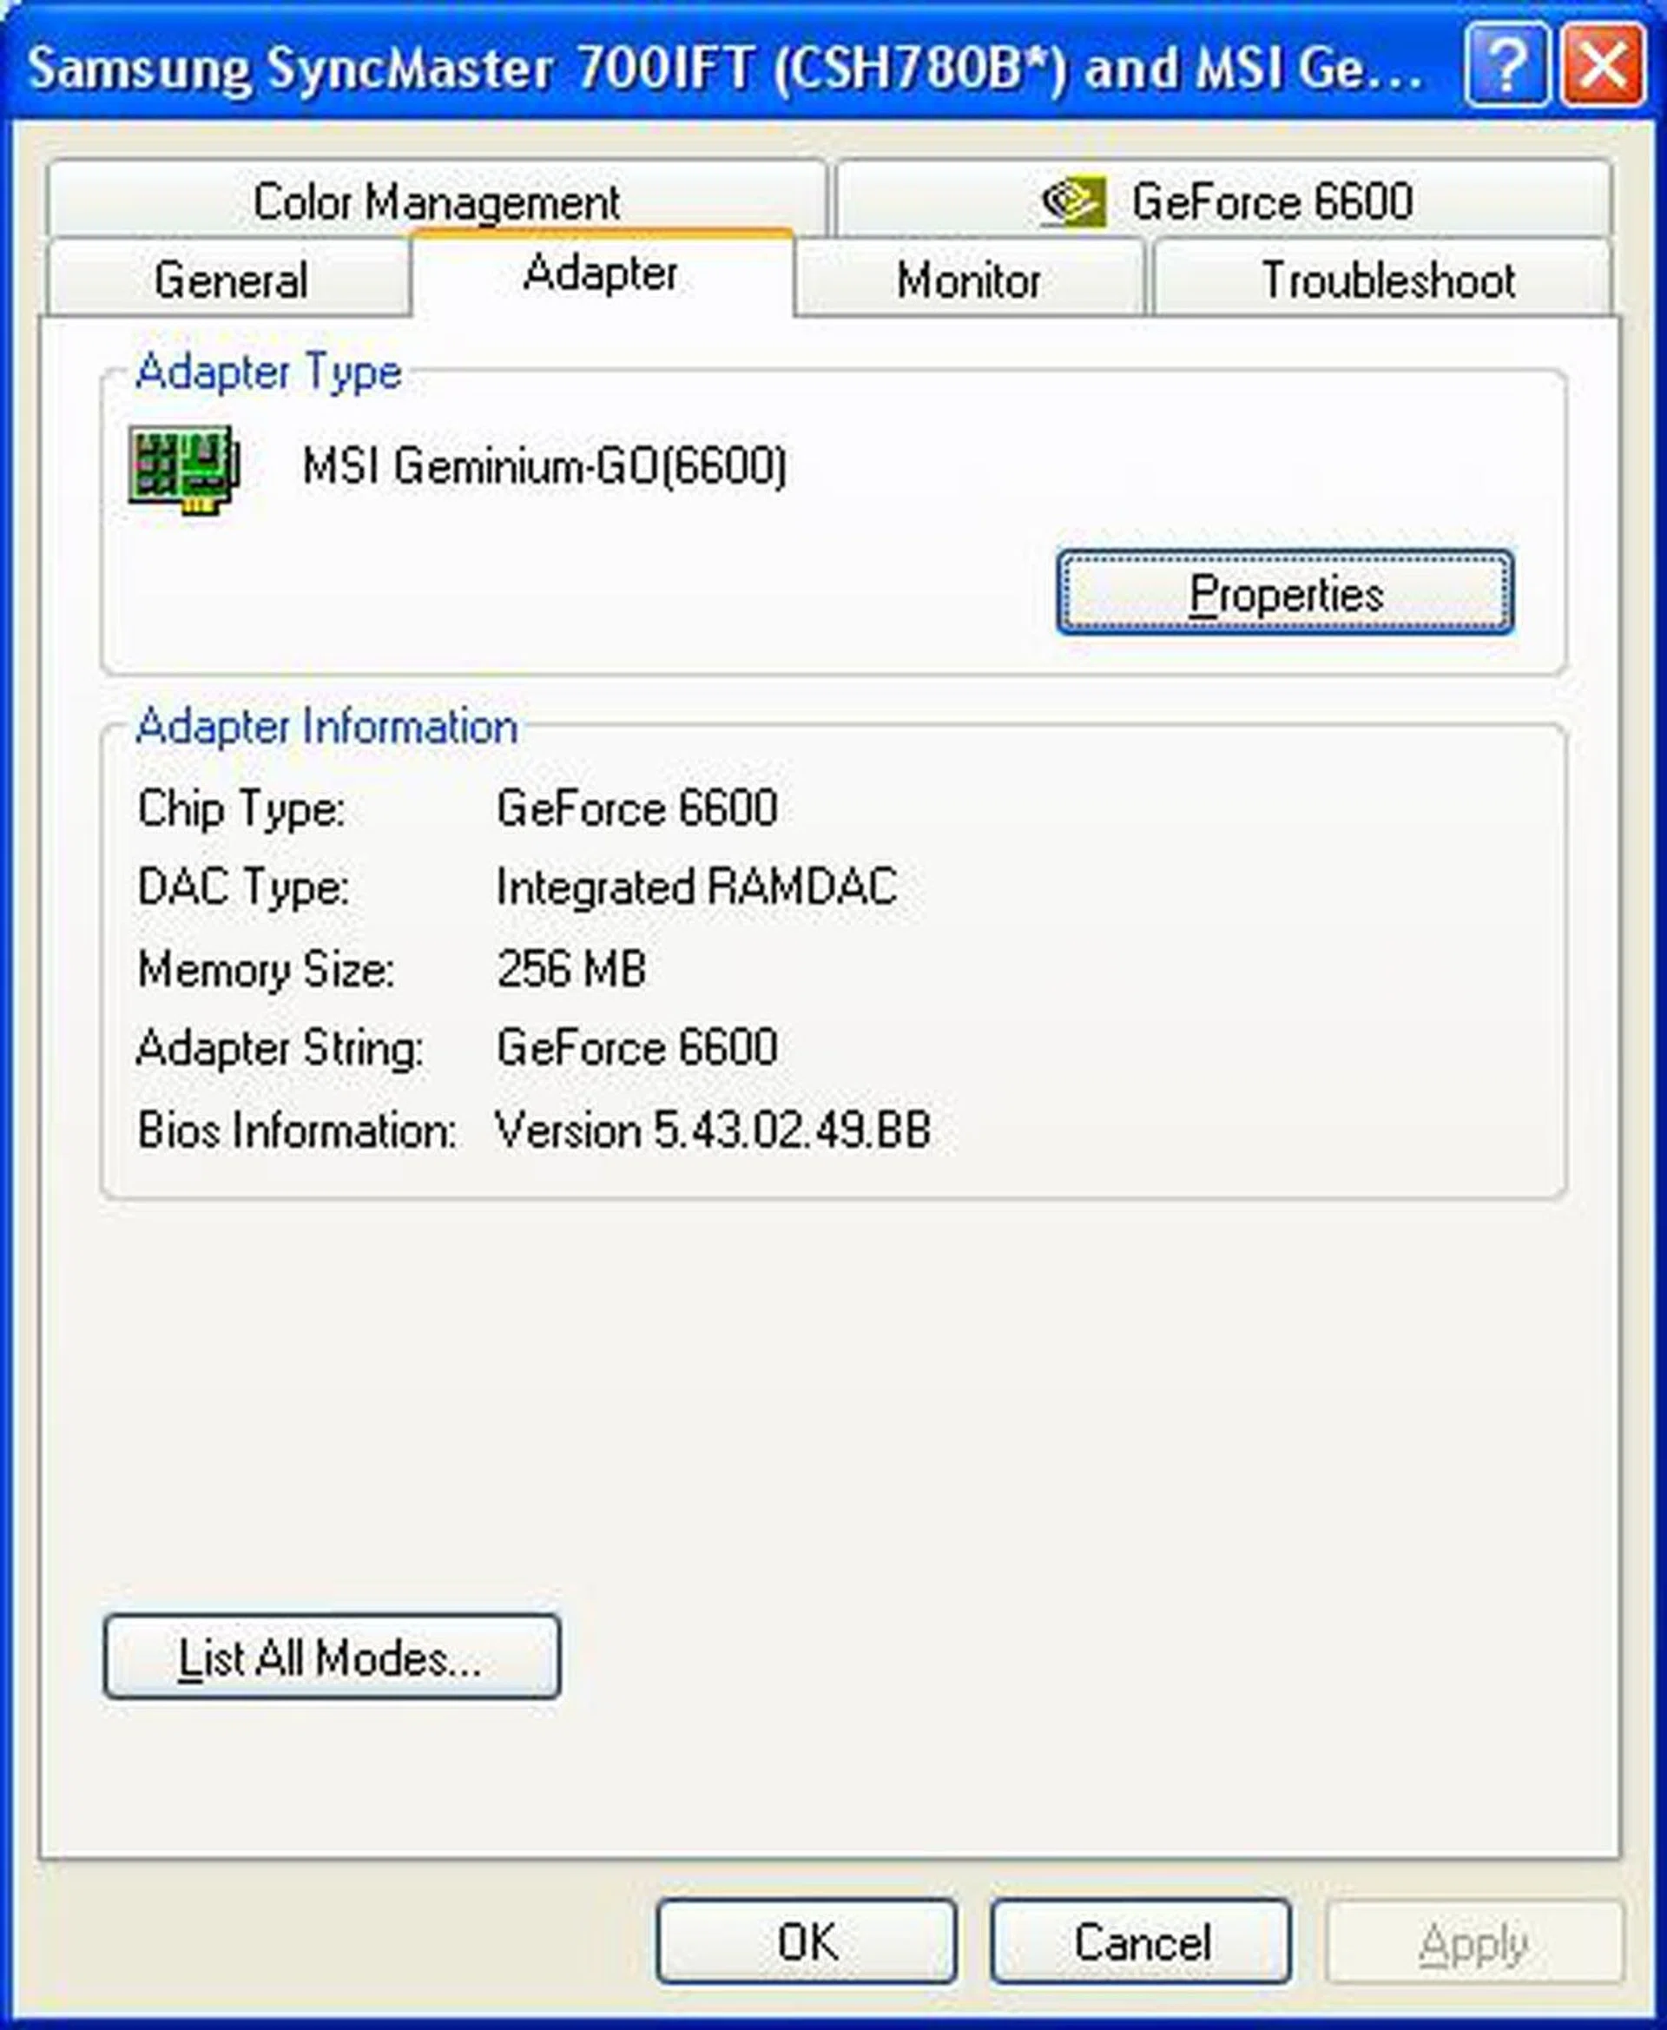Click the graphics card icon under Adapter Type
This screenshot has height=2030, width=1667.
pyautogui.click(x=182, y=471)
